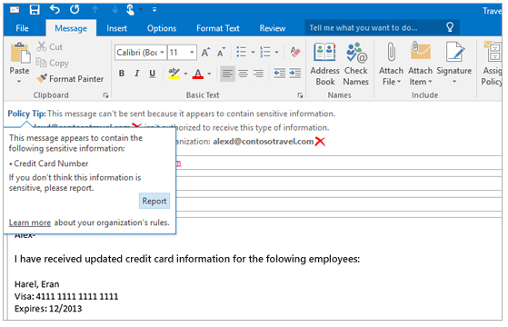
Task: Click the Policy Tip label
Action: (x=26, y=114)
